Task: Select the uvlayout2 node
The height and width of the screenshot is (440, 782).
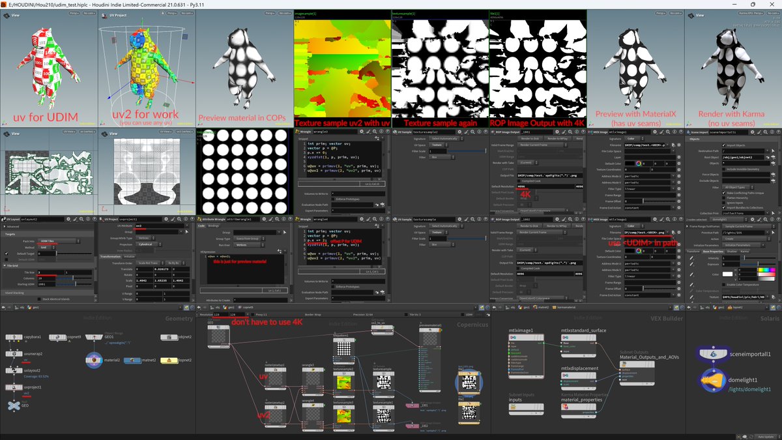Action: click(14, 370)
